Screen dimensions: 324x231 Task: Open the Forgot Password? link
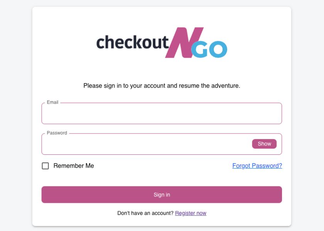tap(257, 166)
